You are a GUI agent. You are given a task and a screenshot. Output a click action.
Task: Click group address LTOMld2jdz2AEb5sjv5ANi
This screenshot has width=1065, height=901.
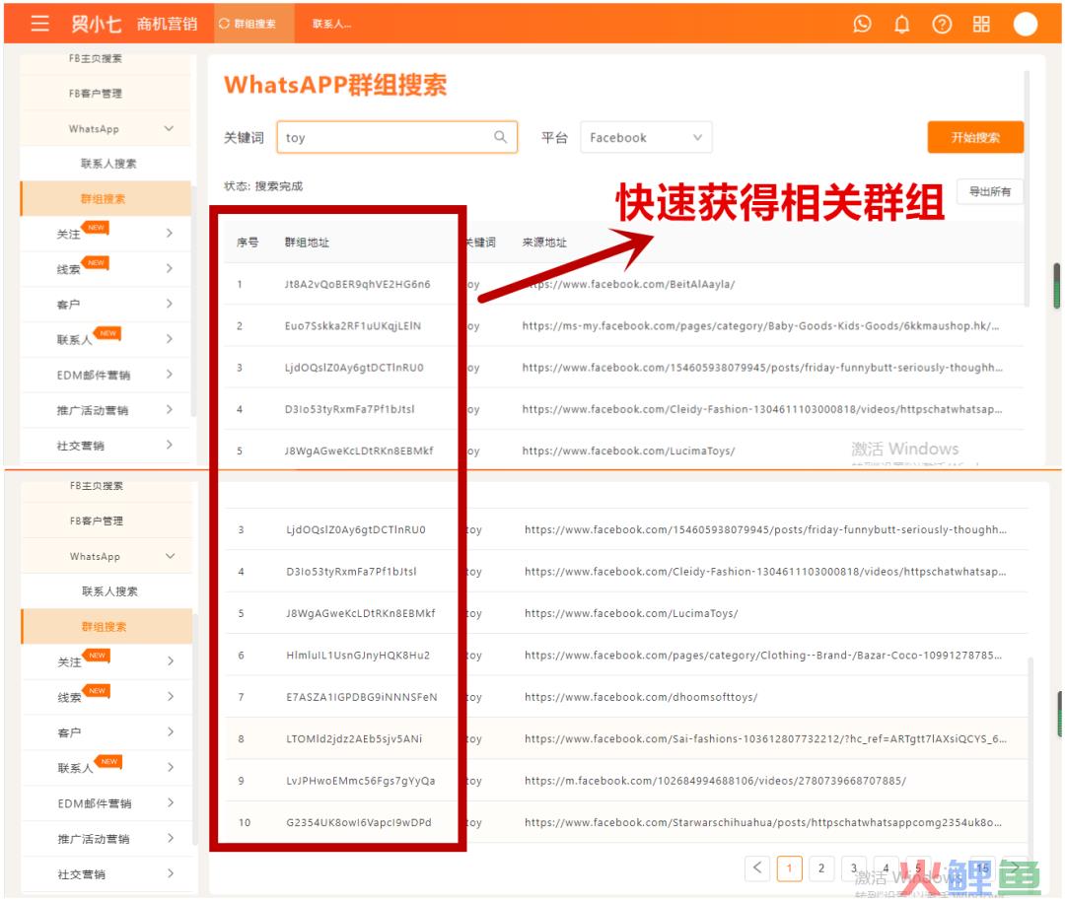pos(354,738)
